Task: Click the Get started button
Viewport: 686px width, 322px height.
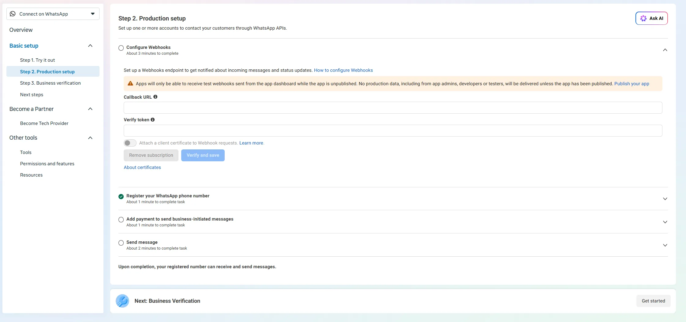Action: click(653, 301)
